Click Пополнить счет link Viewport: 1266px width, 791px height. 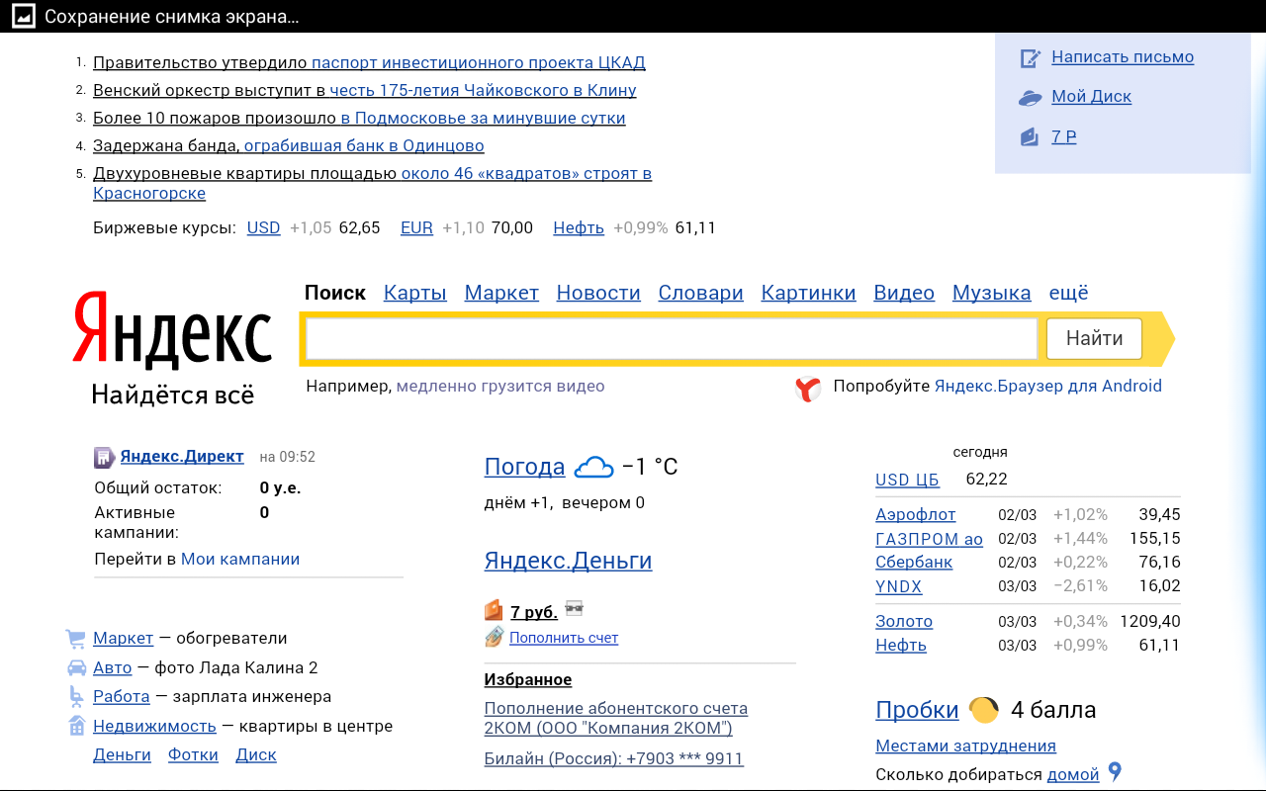pyautogui.click(x=564, y=638)
